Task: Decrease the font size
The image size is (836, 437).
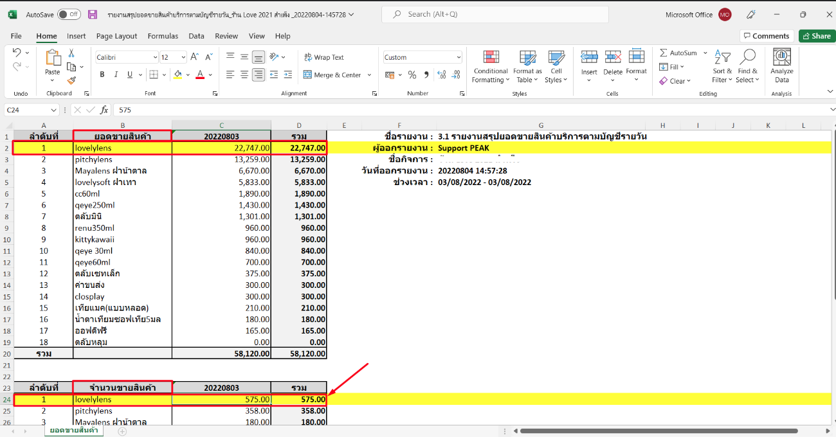Action: pos(210,57)
